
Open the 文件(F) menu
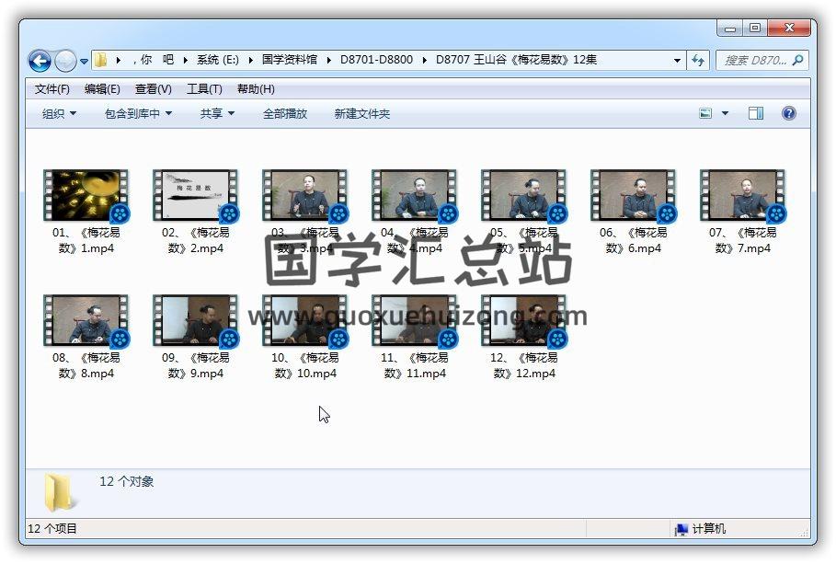(x=52, y=89)
